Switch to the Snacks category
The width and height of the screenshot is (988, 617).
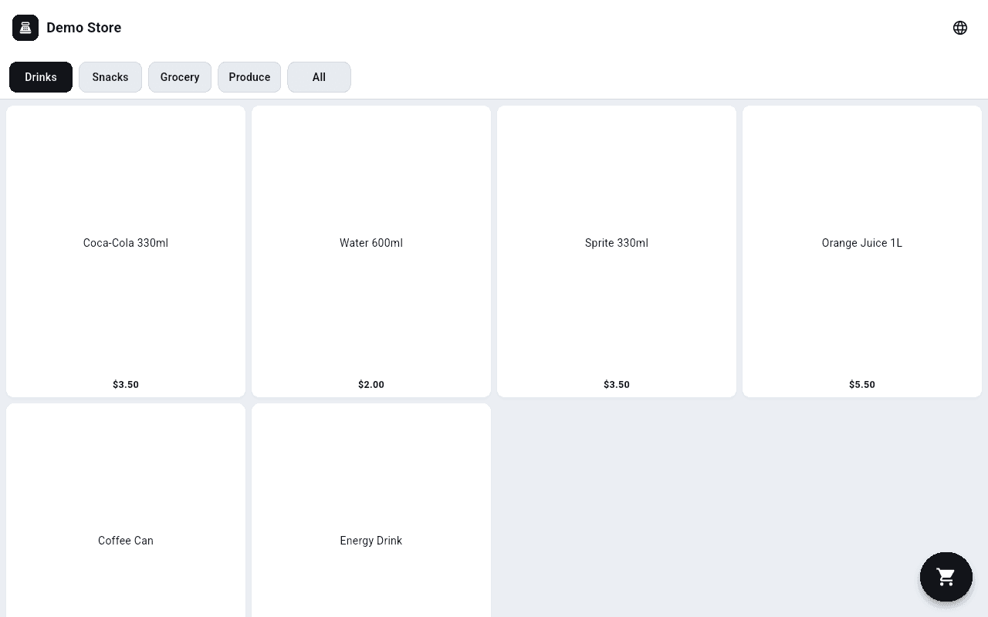110,77
